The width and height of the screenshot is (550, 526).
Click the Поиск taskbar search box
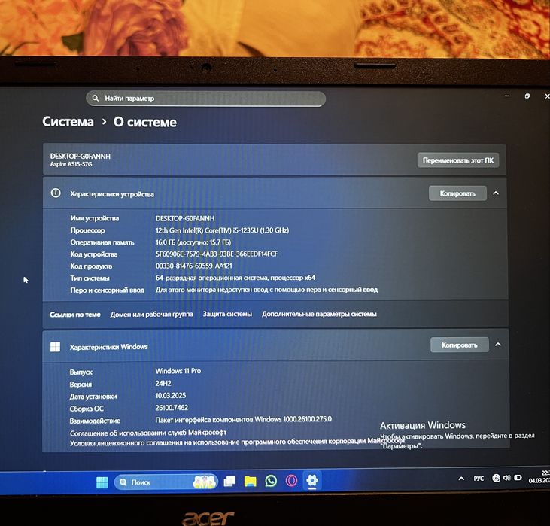click(166, 482)
